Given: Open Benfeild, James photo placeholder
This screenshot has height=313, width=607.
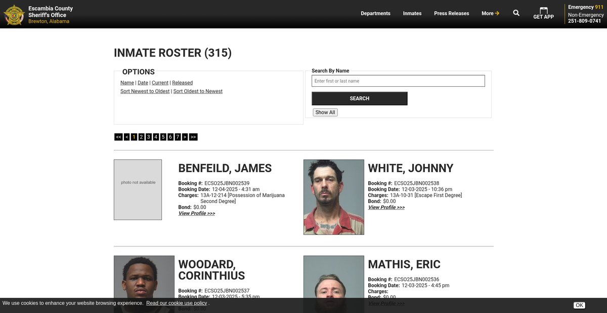Looking at the screenshot, I should 138,190.
